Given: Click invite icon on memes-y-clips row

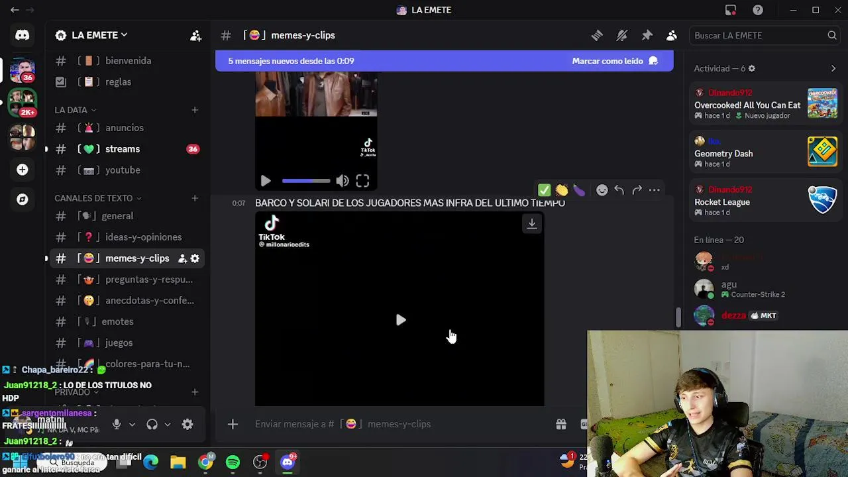Looking at the screenshot, I should (x=182, y=258).
